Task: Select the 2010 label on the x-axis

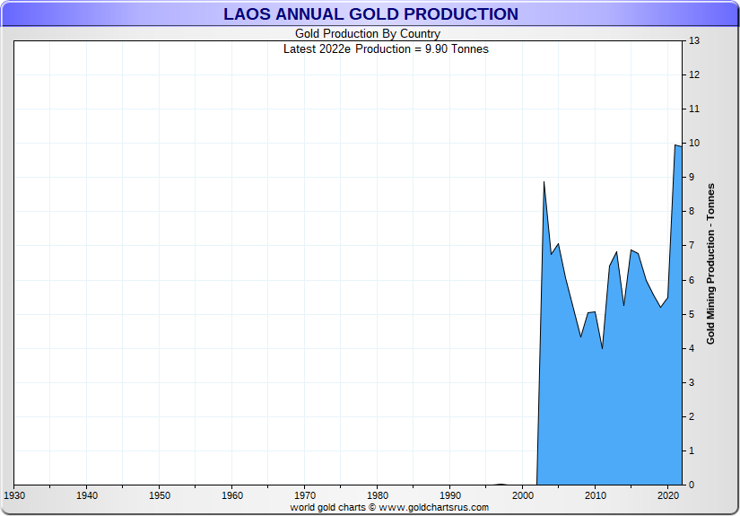Action: [596, 495]
